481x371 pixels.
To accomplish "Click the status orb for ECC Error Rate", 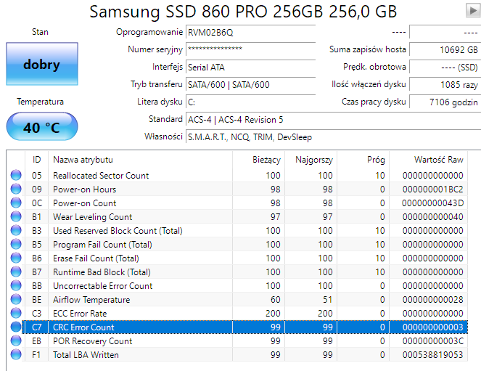I will tap(16, 314).
